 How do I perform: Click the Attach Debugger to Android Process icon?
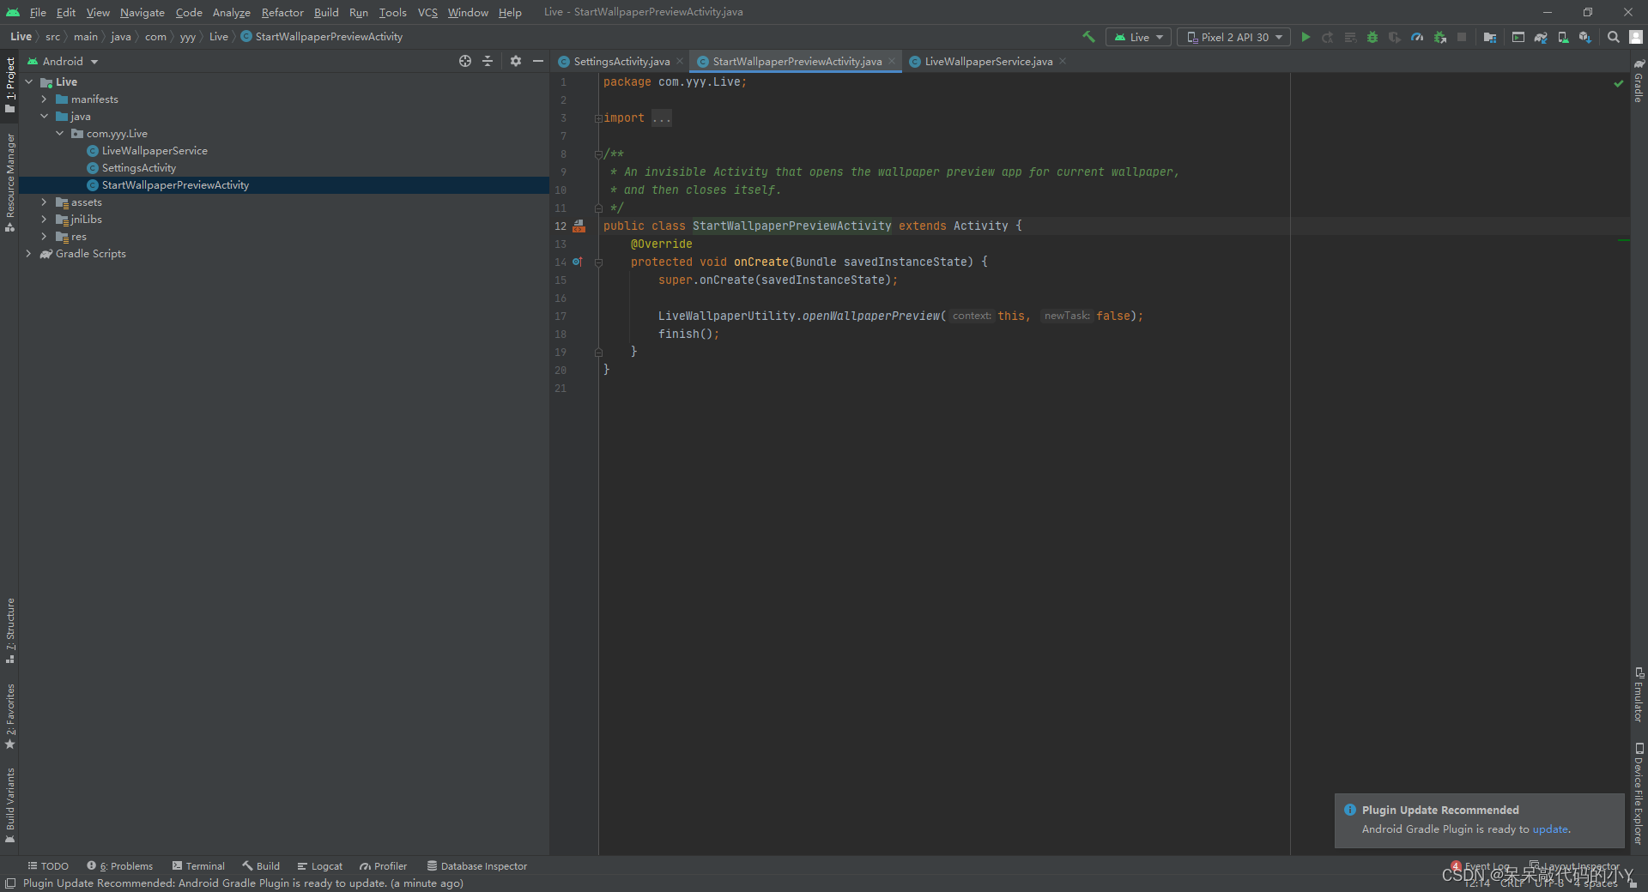[1440, 37]
